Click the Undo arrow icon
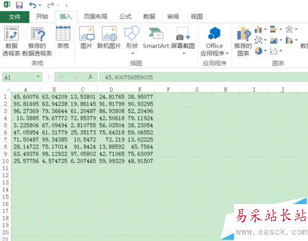This screenshot has width=308, height=241. pos(33,5)
